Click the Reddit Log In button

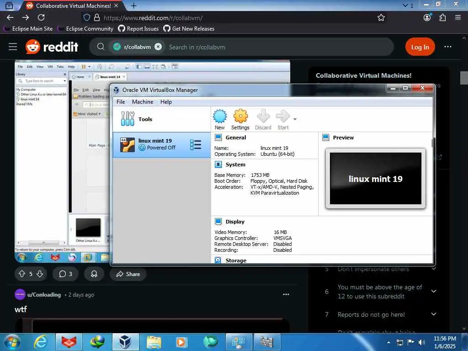click(420, 47)
